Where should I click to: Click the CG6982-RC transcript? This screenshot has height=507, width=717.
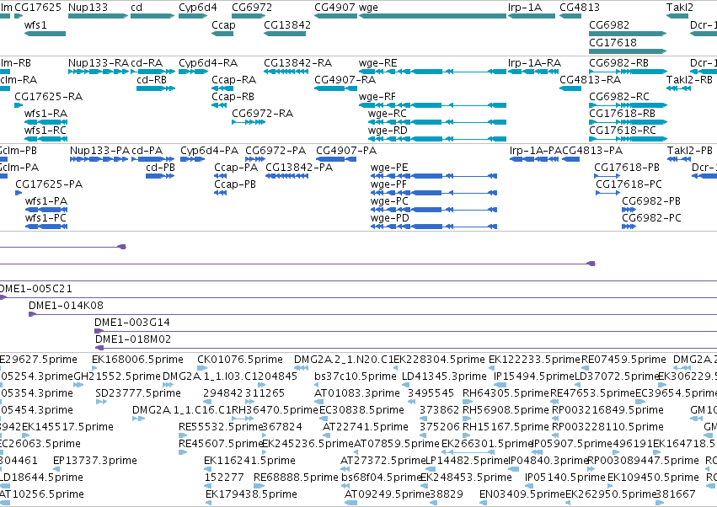[628, 105]
